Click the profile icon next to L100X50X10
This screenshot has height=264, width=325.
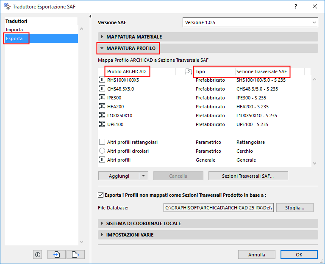102,115
